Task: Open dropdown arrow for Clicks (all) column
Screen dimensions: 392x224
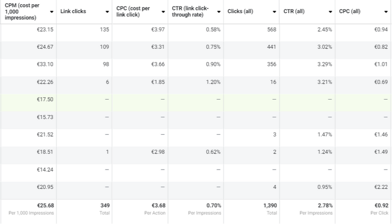Action: click(x=274, y=12)
